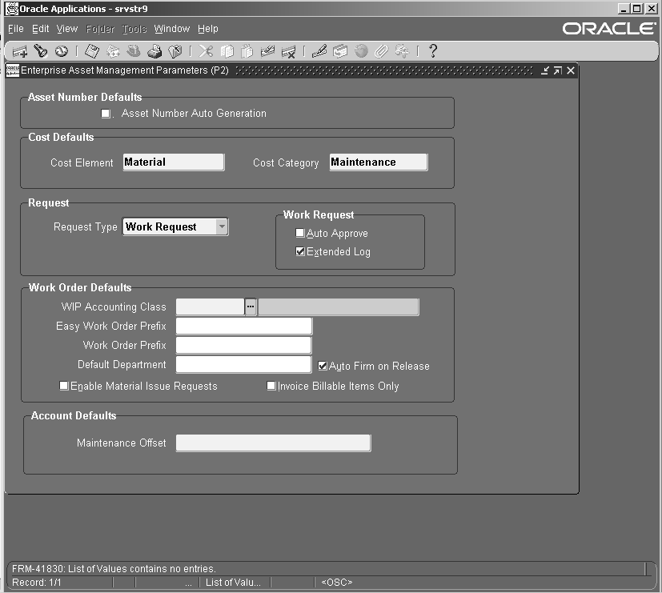The width and height of the screenshot is (662, 593).
Task: Open the Edit menu
Action: [41, 29]
